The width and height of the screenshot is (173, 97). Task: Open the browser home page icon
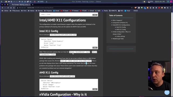(11, 8)
